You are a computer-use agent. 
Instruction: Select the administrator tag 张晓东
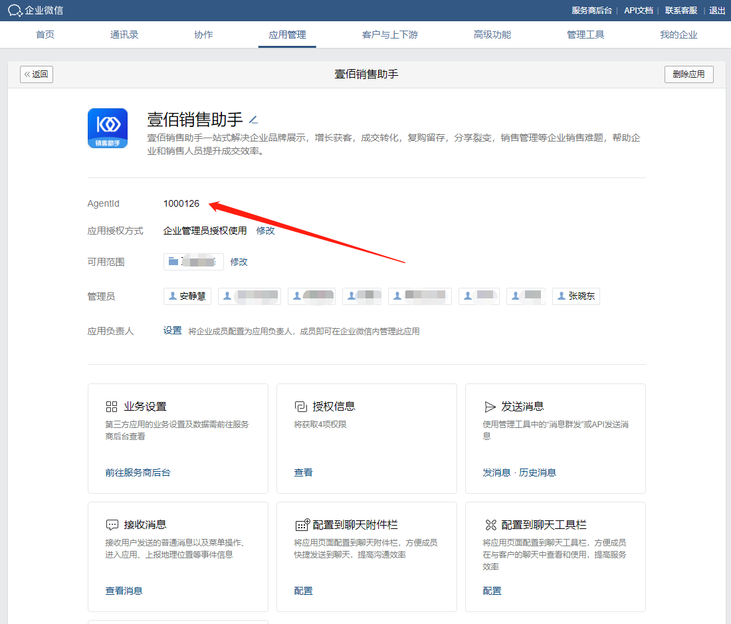576,296
